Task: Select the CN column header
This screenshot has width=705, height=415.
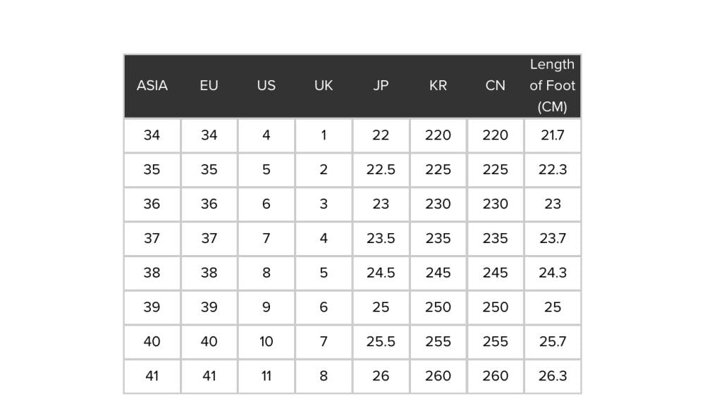Action: pos(495,85)
